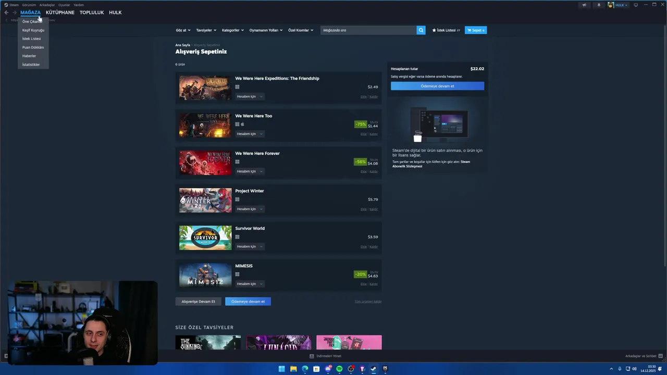Expand the Kategoriler dropdown
This screenshot has height=375, width=667.
233,30
